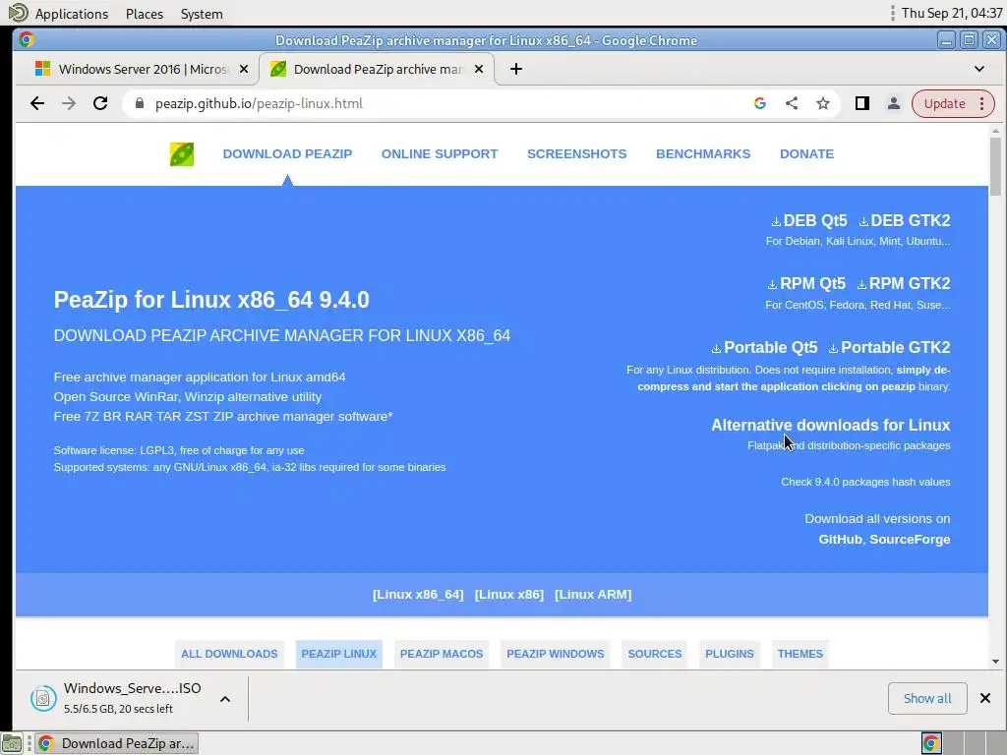Viewport: 1007px width, 755px height.
Task: Share this page via share icon
Action: (792, 103)
